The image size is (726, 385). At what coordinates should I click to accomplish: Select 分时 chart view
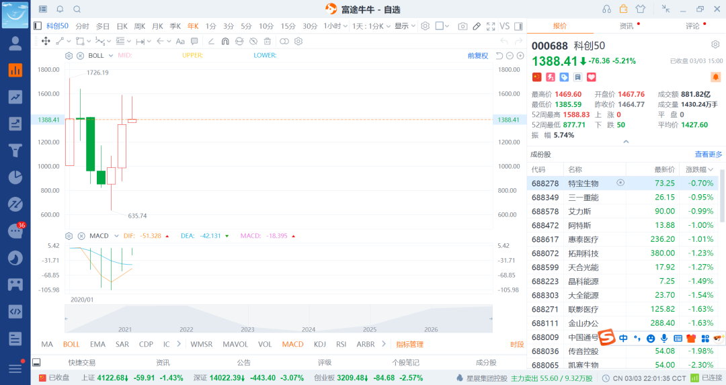(x=82, y=26)
